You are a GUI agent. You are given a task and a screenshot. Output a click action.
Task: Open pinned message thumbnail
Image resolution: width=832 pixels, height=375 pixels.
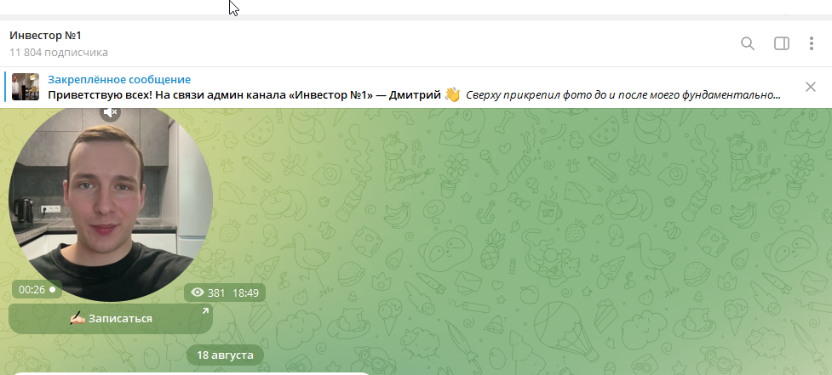26,87
